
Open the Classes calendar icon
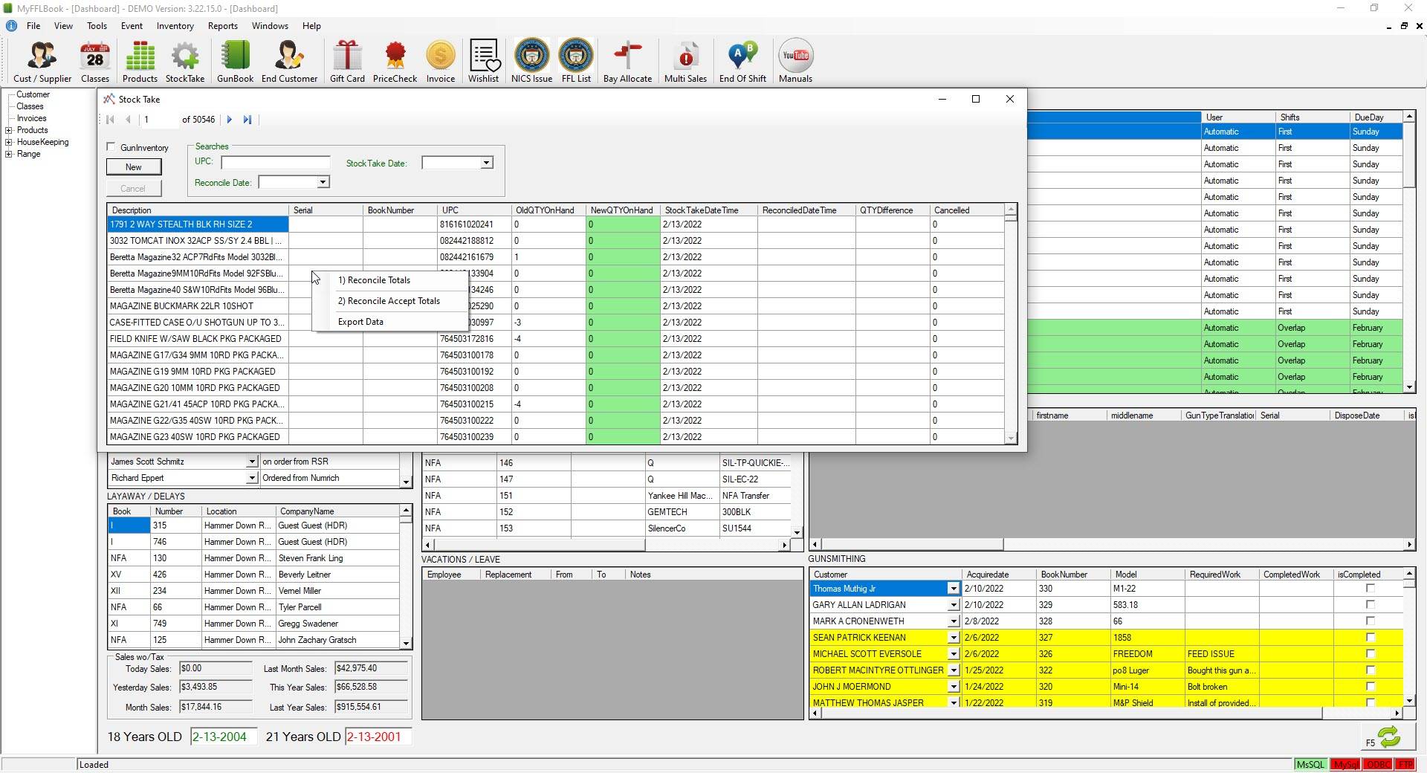94,61
